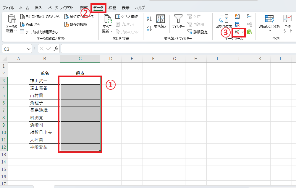This screenshot has width=296, height=188.
Task: Click the Remove Duplicates icon
Action: [x=237, y=24]
